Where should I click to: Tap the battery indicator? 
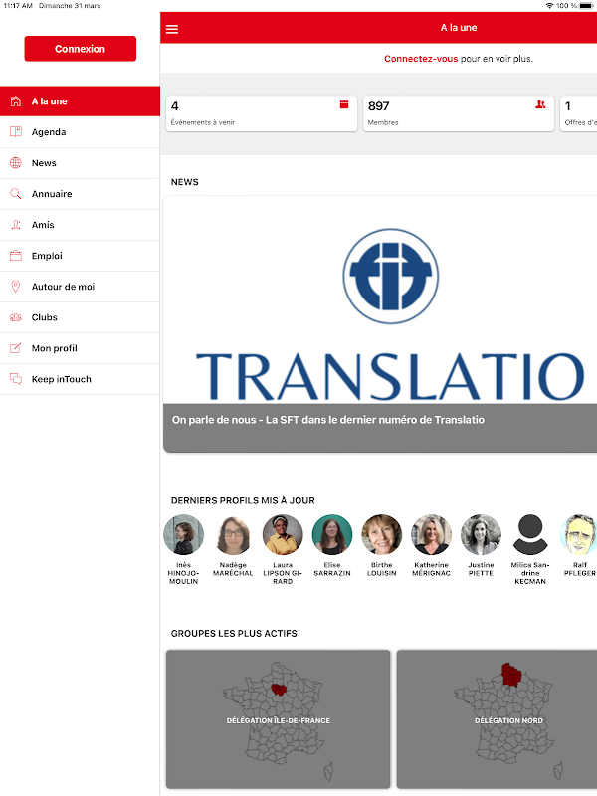(587, 6)
